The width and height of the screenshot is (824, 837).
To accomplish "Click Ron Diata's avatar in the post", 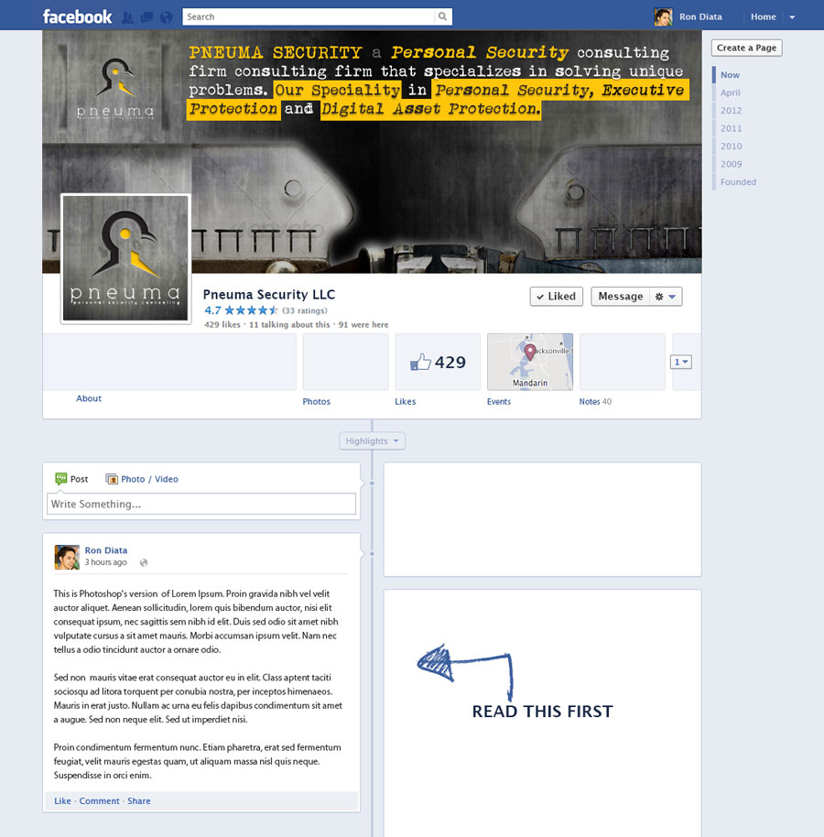I will 67,558.
